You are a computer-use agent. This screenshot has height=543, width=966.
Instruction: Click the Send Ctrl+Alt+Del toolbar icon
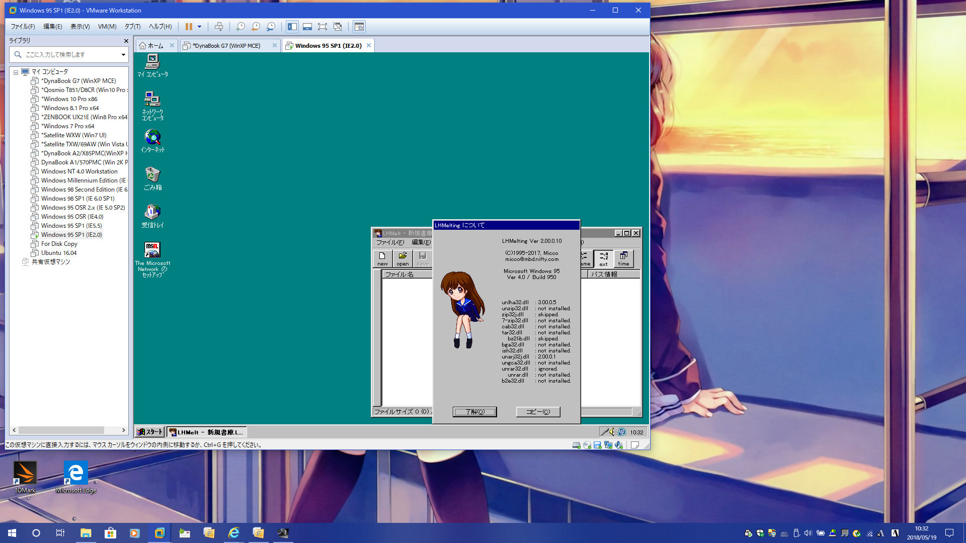pyautogui.click(x=219, y=27)
